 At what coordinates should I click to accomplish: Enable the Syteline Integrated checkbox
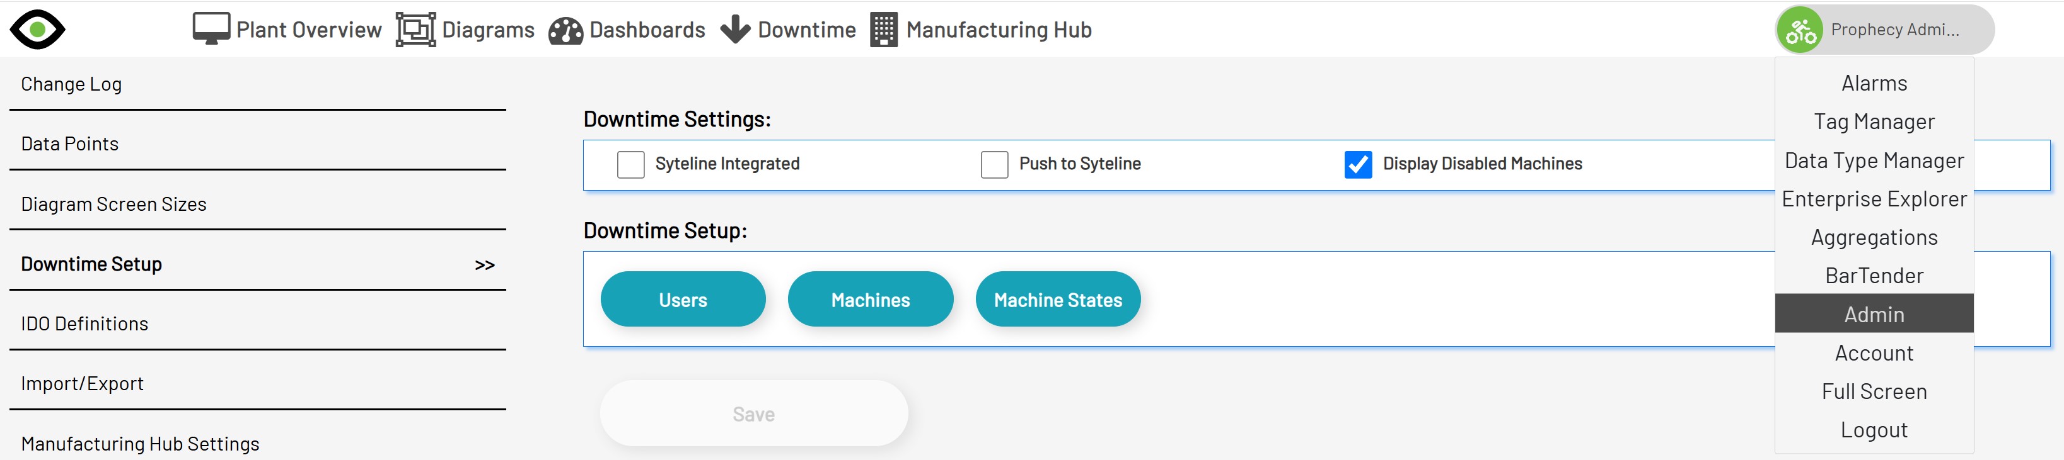(x=630, y=165)
